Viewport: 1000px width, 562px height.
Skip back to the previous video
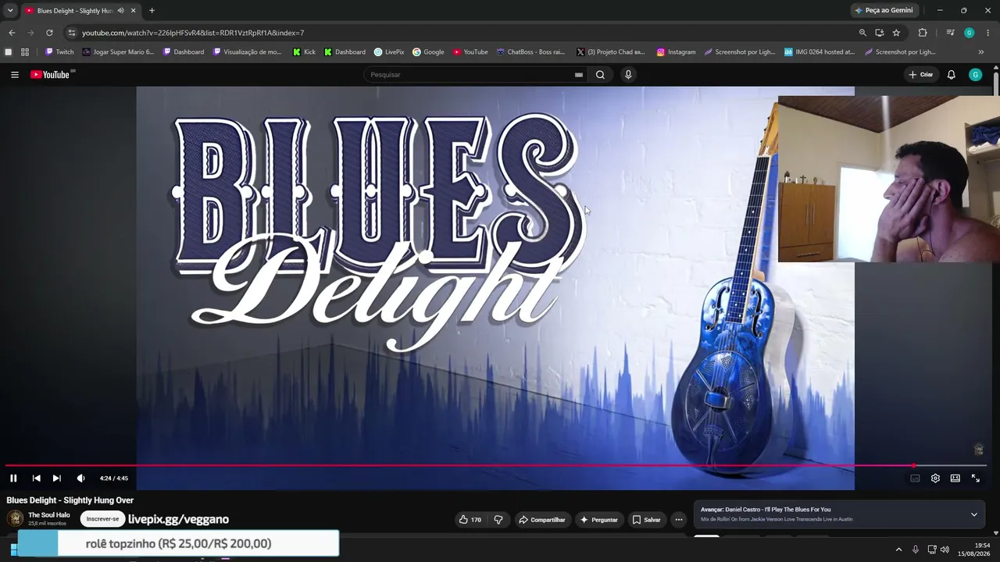click(x=36, y=478)
